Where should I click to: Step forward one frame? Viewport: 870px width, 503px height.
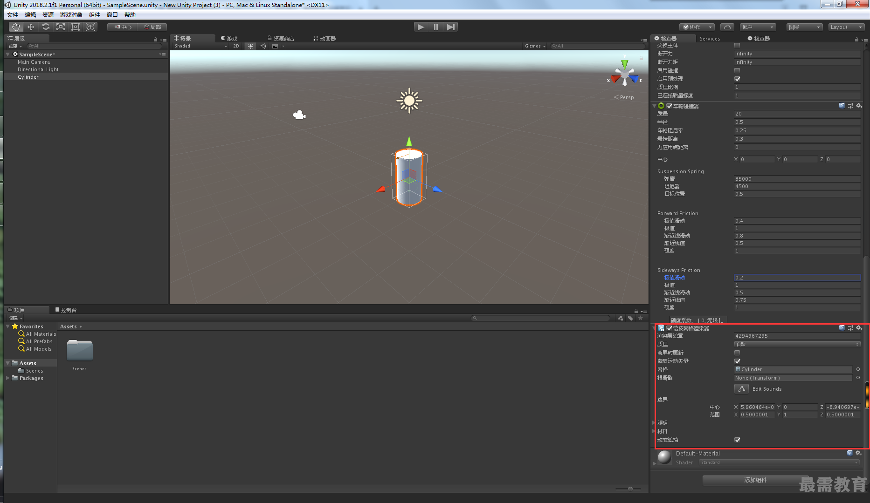(x=450, y=27)
